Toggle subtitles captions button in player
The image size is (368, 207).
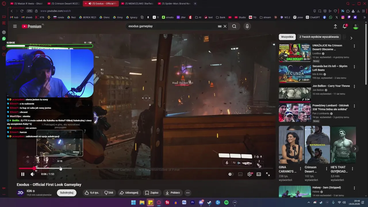pos(240,174)
